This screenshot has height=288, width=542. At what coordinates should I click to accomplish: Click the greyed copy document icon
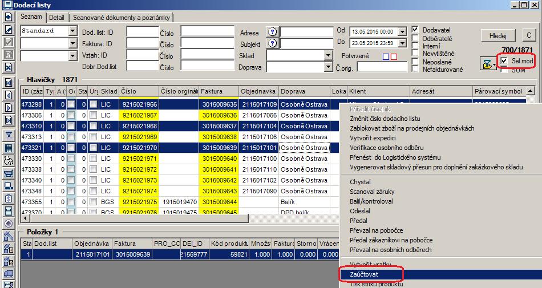(9, 55)
